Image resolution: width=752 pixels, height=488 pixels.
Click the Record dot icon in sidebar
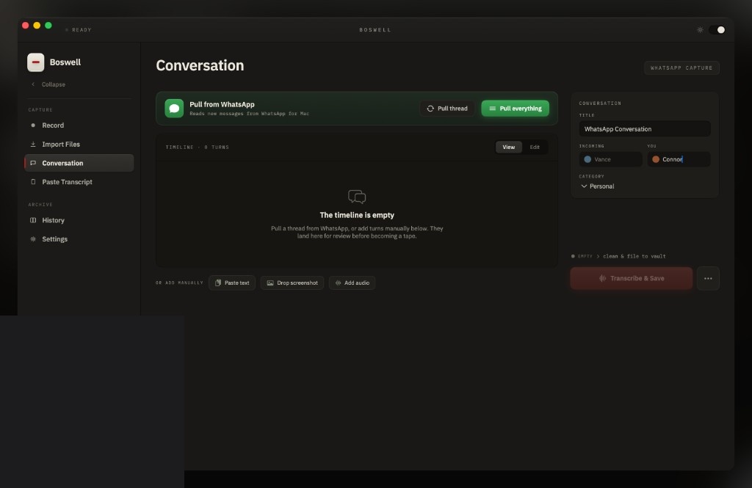[33, 125]
